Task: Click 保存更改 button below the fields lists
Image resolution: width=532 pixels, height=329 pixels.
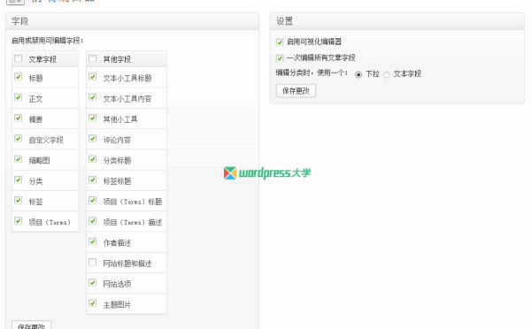Action: click(x=31, y=325)
